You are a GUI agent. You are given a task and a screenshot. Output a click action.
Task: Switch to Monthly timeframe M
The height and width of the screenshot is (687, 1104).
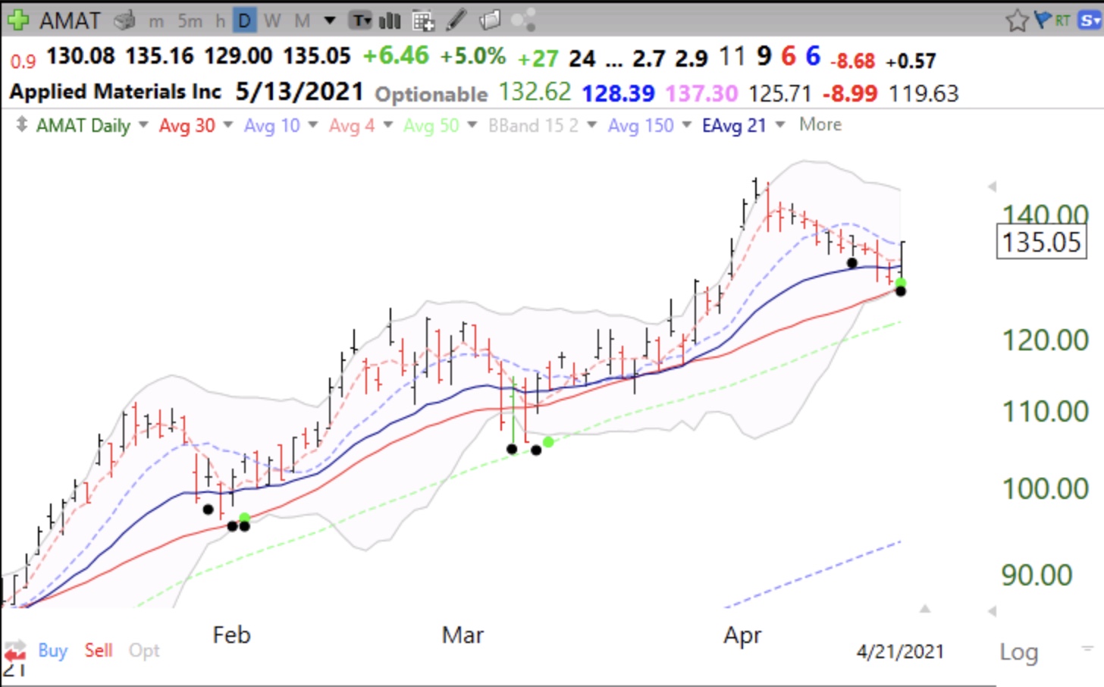click(x=303, y=20)
